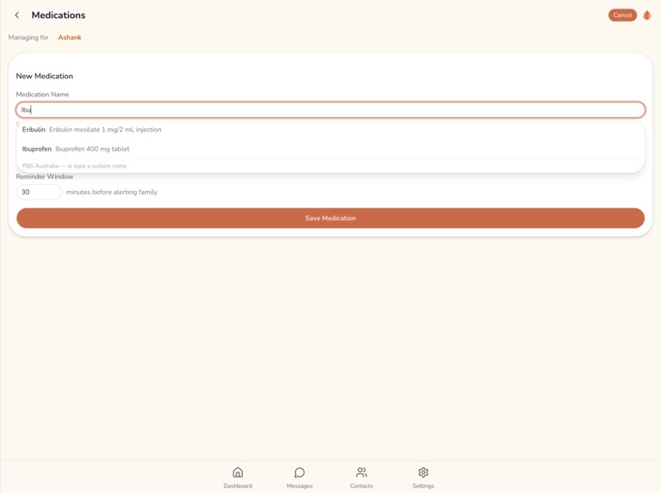Click the New Medication heading
This screenshot has height=493, width=661.
pos(45,76)
